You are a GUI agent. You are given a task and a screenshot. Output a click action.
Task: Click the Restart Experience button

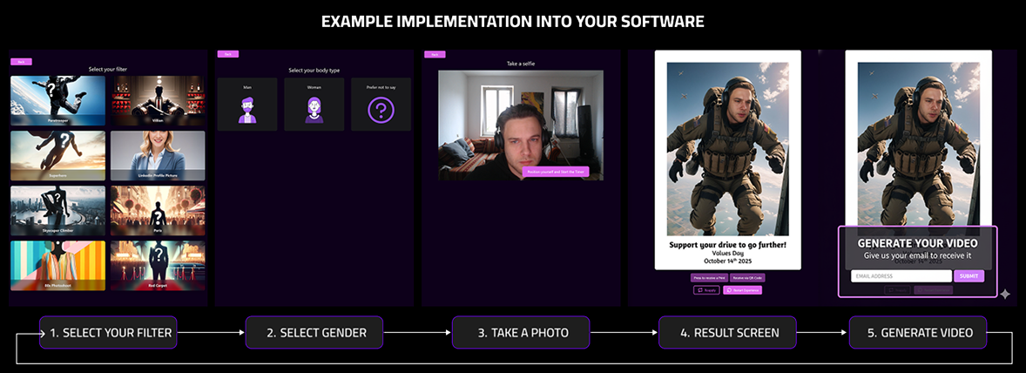tap(742, 290)
